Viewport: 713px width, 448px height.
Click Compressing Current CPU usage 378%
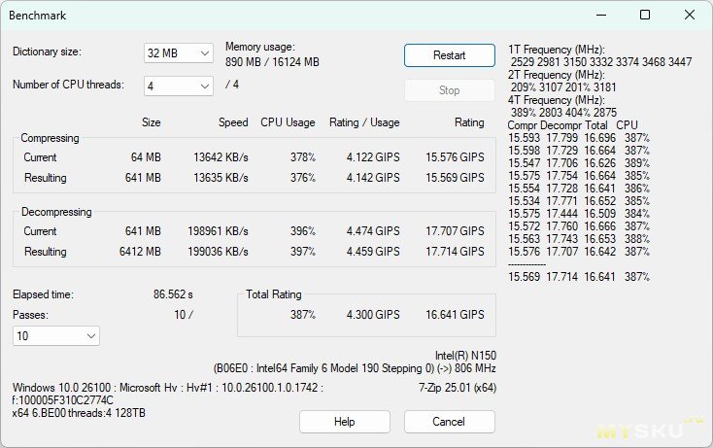pos(303,157)
